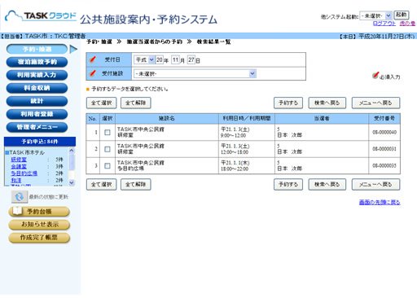Open the 受付施設 dropdown showing 未選択
Image resolution: width=417 pixels, height=298 pixels.
[195, 73]
